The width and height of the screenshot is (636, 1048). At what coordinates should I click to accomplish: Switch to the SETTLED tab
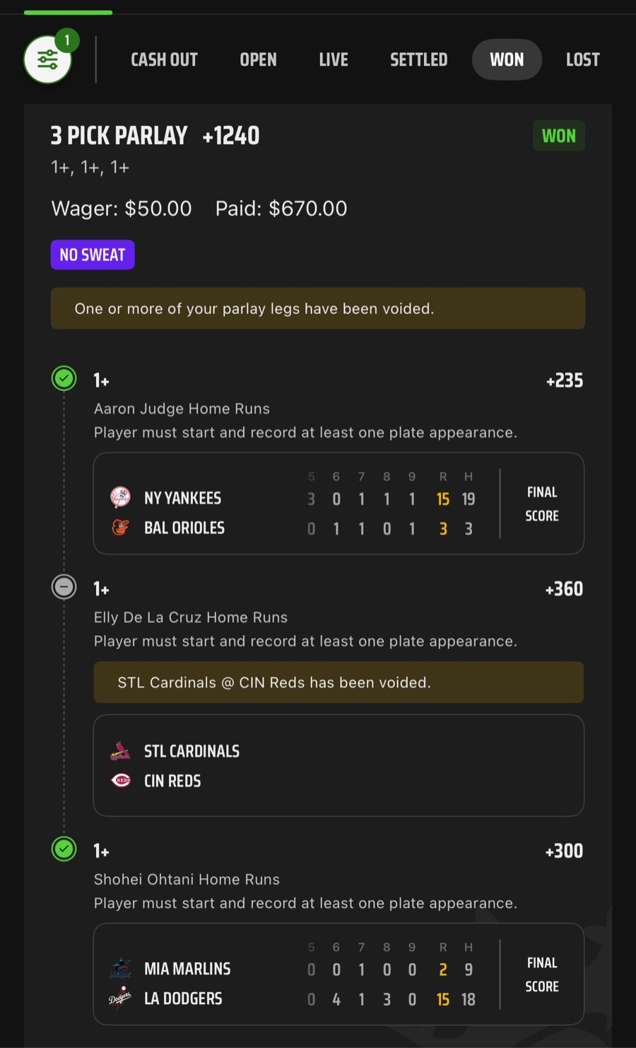tap(418, 59)
